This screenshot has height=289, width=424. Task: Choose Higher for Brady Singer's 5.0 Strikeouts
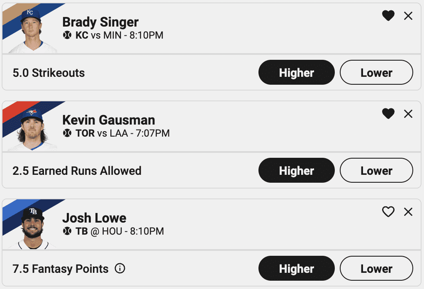pos(296,73)
